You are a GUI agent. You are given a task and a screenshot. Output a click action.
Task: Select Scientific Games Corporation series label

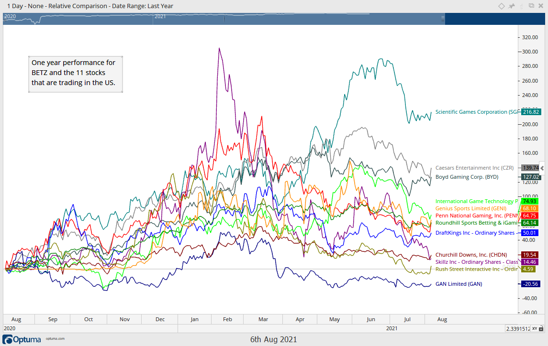click(x=477, y=112)
